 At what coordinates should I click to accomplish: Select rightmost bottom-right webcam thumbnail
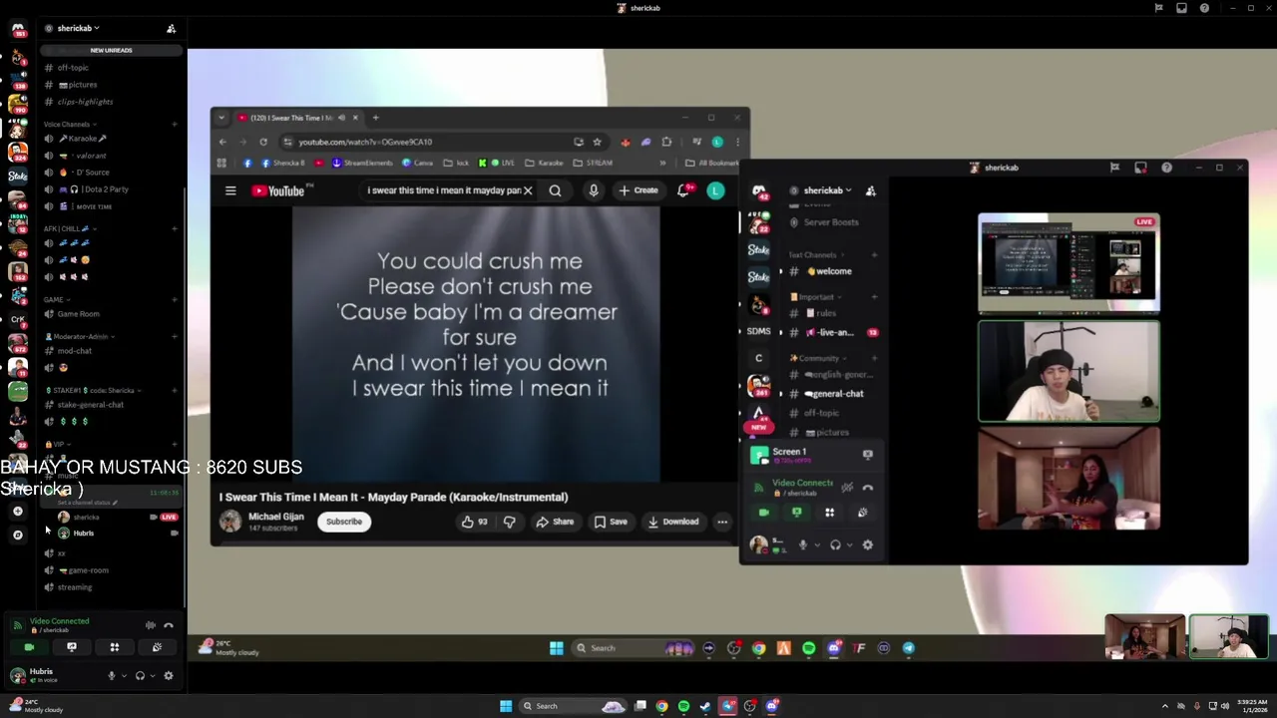[x=1228, y=638]
